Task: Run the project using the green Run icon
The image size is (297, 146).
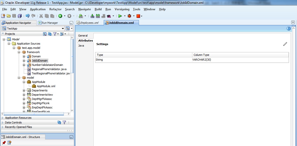Action: click(x=120, y=16)
